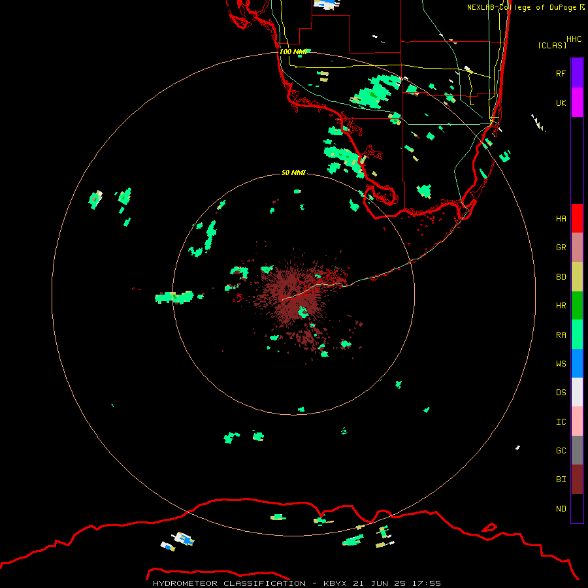Screen dimensions: 588x588
Task: Click the WS legend label
Action: point(561,364)
